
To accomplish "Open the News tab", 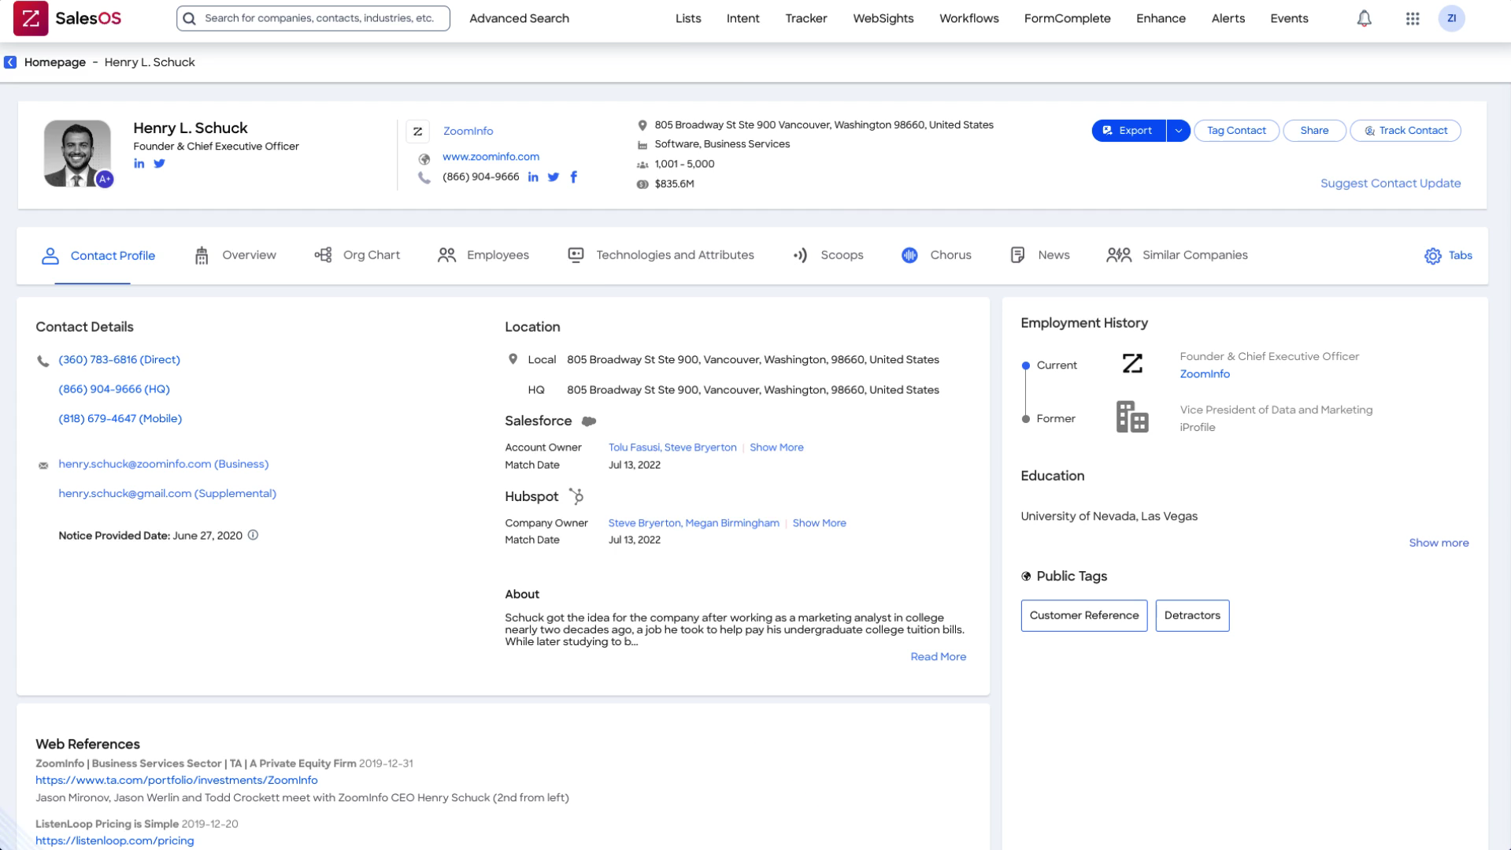I will point(1039,255).
